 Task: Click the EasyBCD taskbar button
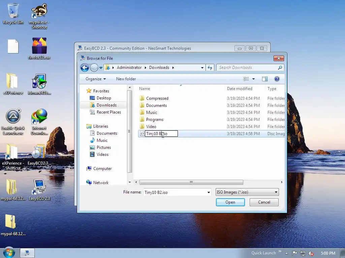(x=27, y=253)
